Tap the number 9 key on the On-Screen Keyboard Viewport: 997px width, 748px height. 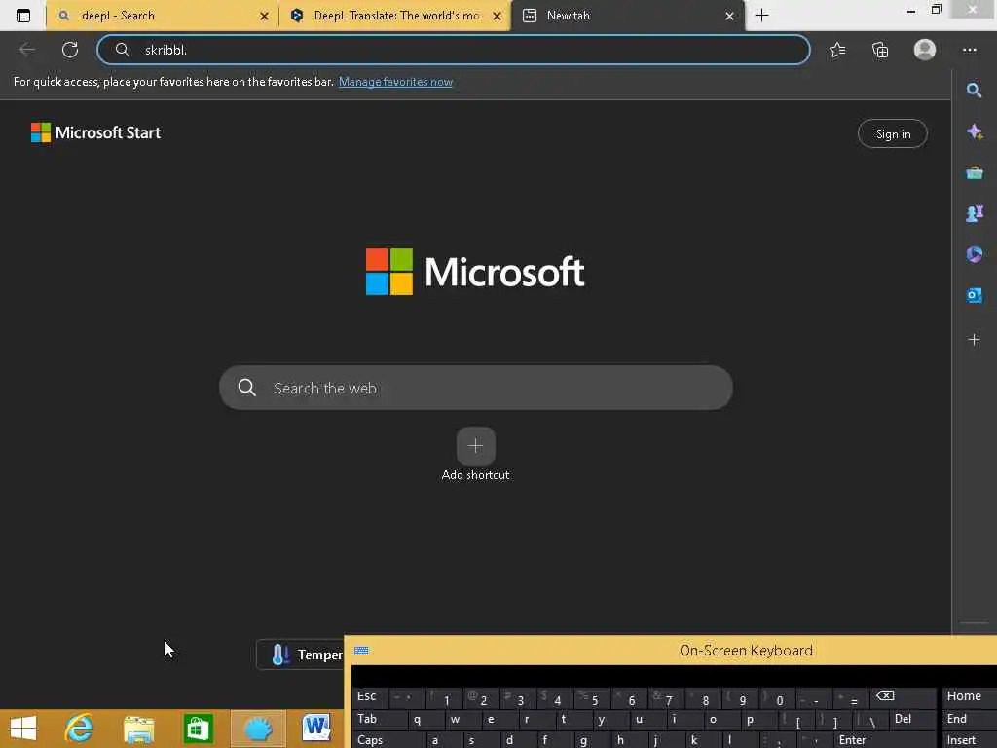tap(739, 698)
